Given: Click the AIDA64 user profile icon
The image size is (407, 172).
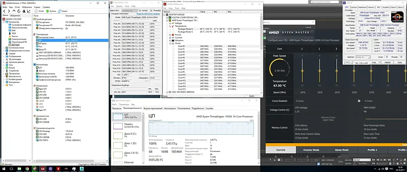Looking at the screenshot, I should (x=24, y=11).
